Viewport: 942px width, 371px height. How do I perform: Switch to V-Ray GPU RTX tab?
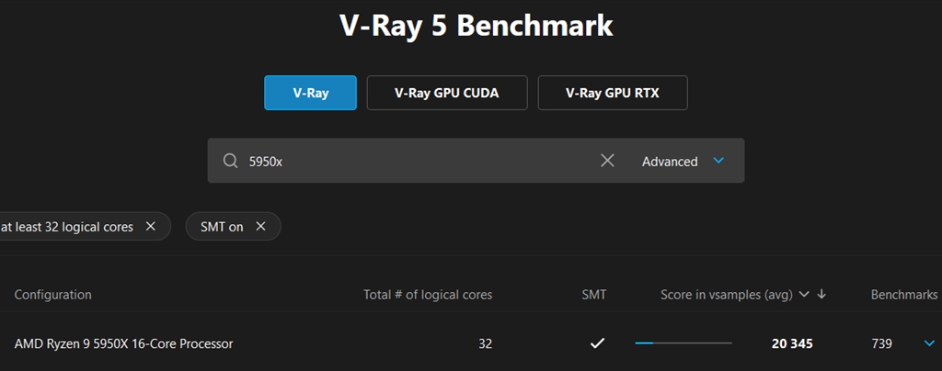(x=612, y=93)
